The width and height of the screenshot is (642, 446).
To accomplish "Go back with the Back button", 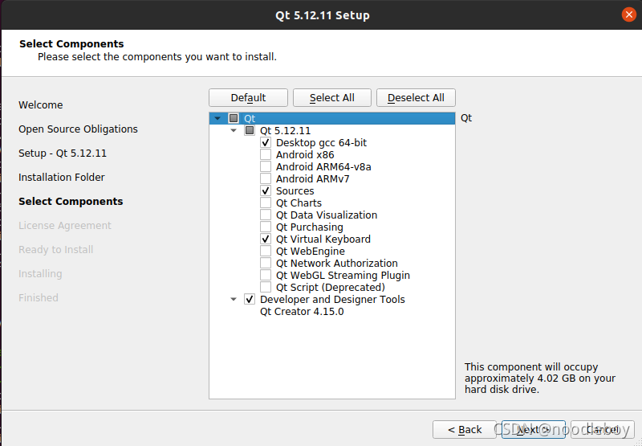I will 465,430.
